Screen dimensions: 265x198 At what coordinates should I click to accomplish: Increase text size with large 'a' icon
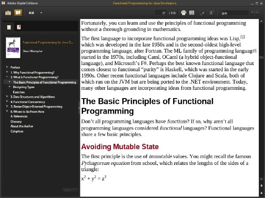coord(212,13)
